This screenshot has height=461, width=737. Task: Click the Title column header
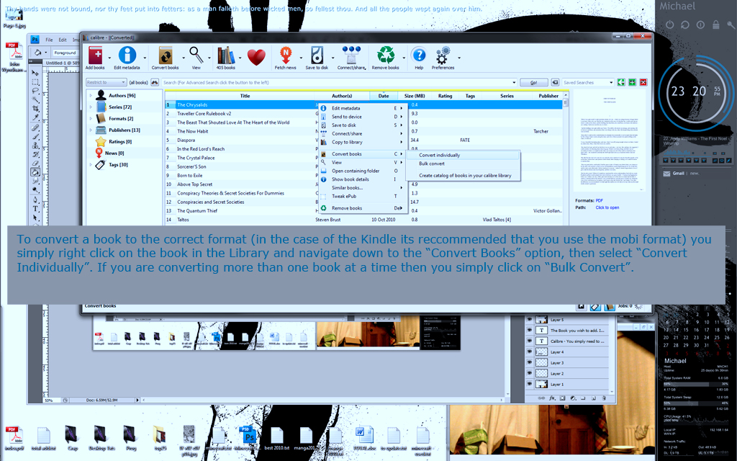click(245, 96)
